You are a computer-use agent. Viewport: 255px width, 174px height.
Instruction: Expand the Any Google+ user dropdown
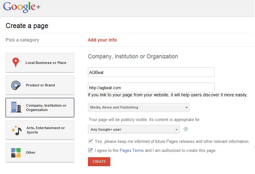(133, 129)
